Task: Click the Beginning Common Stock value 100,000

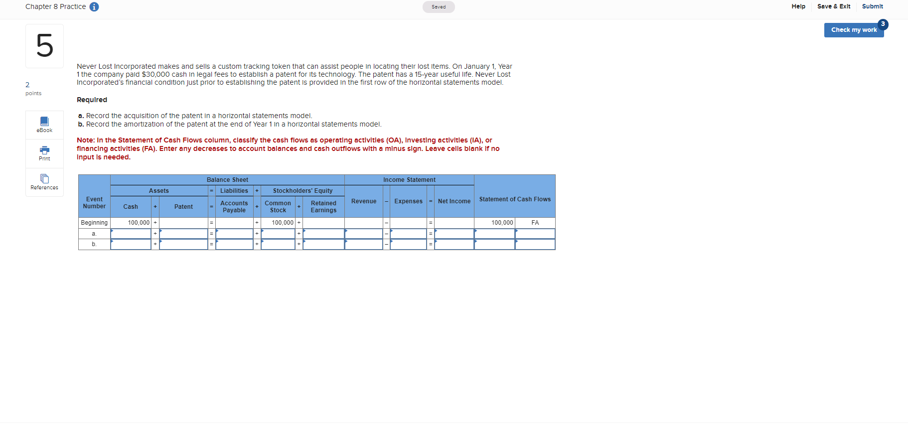Action: [283, 223]
